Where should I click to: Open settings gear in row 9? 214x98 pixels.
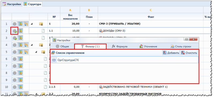point(15,80)
